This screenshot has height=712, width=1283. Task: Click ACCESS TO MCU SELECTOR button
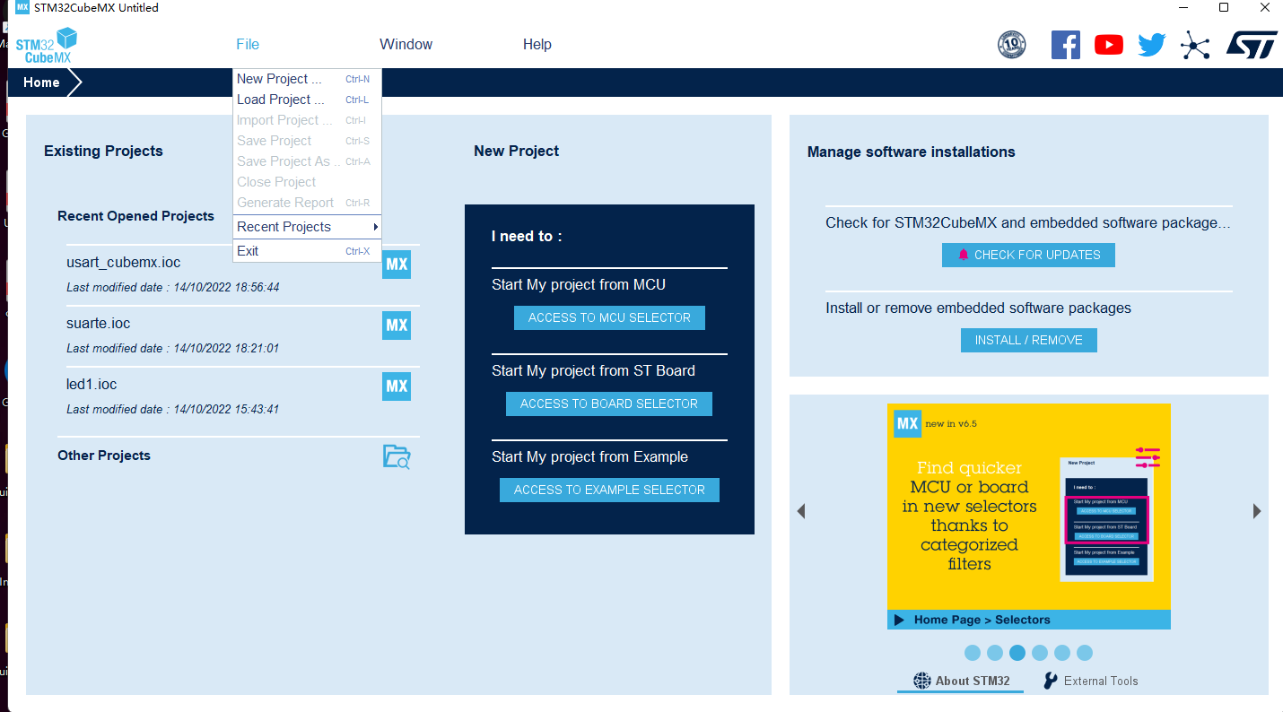[609, 317]
